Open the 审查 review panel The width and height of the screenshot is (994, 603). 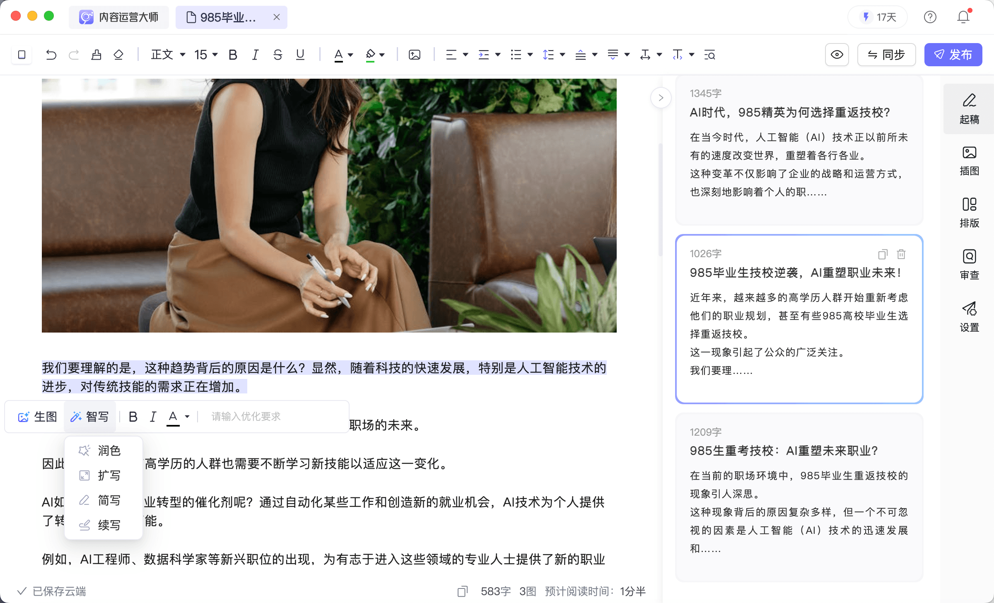click(x=969, y=265)
